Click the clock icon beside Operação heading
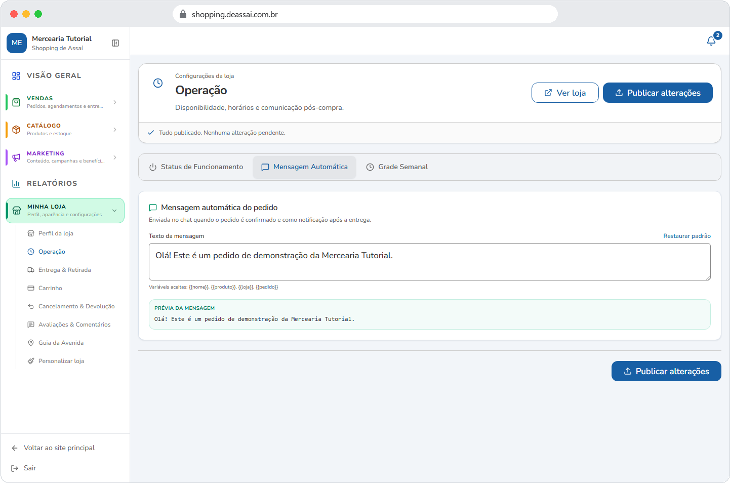 click(158, 83)
